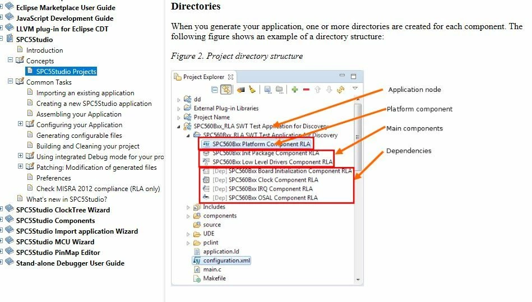Expand Patching: Modification of generated files node

tap(20, 166)
